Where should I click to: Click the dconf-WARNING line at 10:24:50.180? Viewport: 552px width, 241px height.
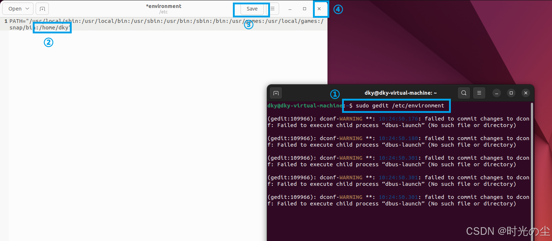point(398,142)
